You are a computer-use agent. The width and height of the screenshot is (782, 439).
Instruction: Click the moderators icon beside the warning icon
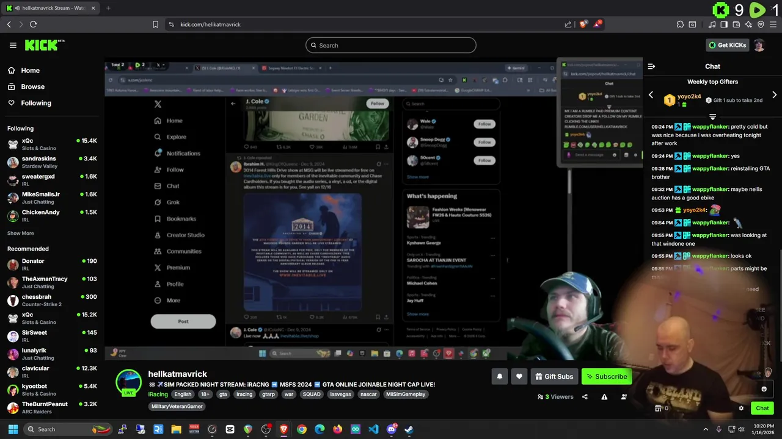click(x=624, y=397)
